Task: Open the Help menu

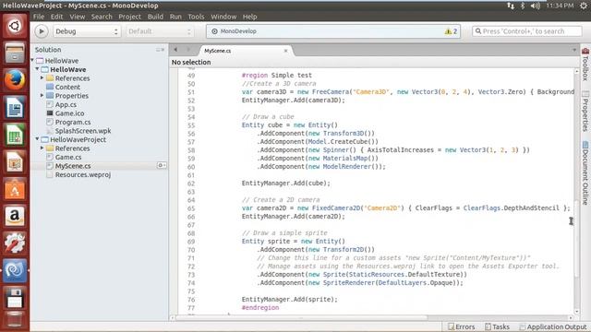Action: pos(249,17)
